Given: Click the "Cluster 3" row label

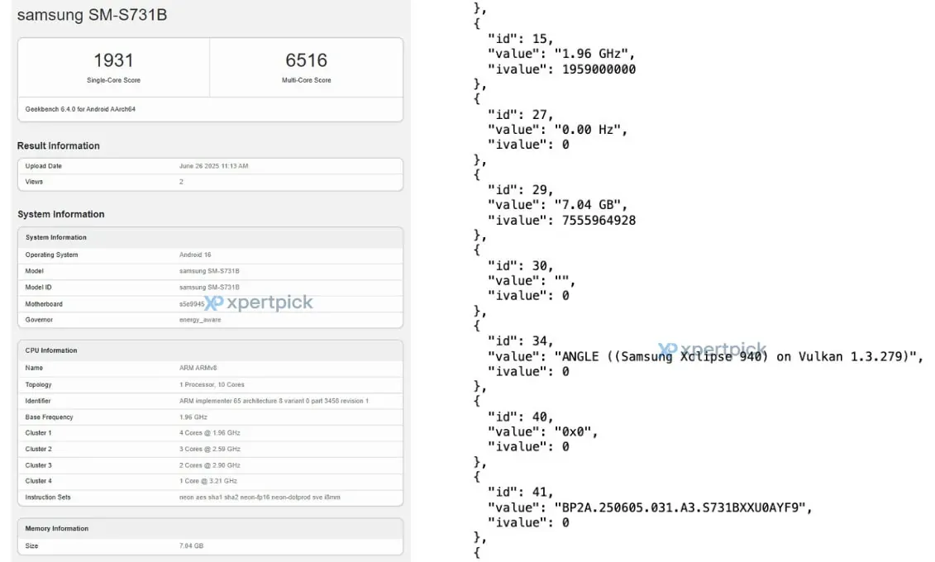Looking at the screenshot, I should tap(38, 464).
